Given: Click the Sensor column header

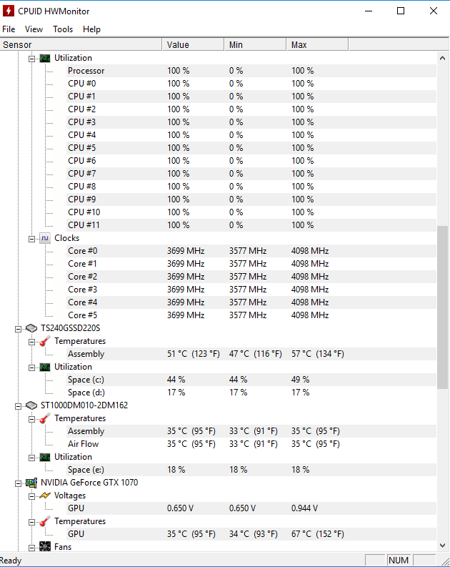Looking at the screenshot, I should pyautogui.click(x=81, y=45).
